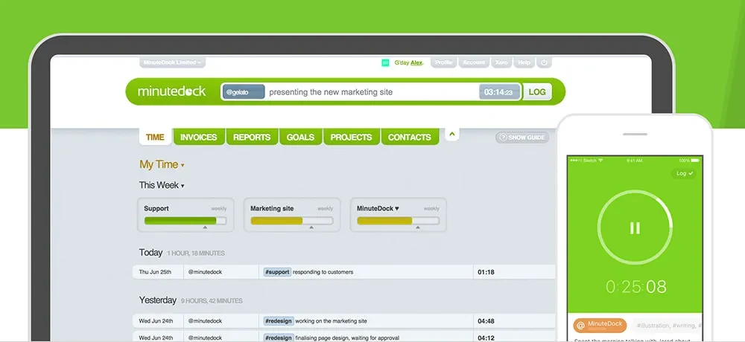Switch to the REPORTS tab
Screen dimensions: 745x342
[252, 137]
